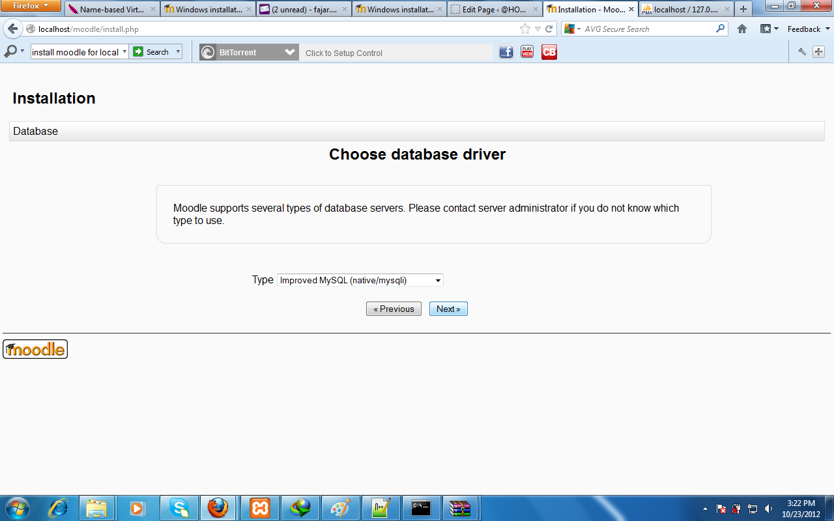The width and height of the screenshot is (834, 521).
Task: Click the Previous button
Action: pos(394,308)
